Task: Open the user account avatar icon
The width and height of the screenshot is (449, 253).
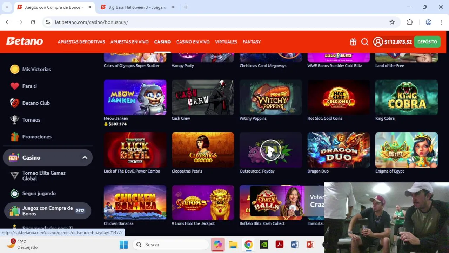Action: 378,42
